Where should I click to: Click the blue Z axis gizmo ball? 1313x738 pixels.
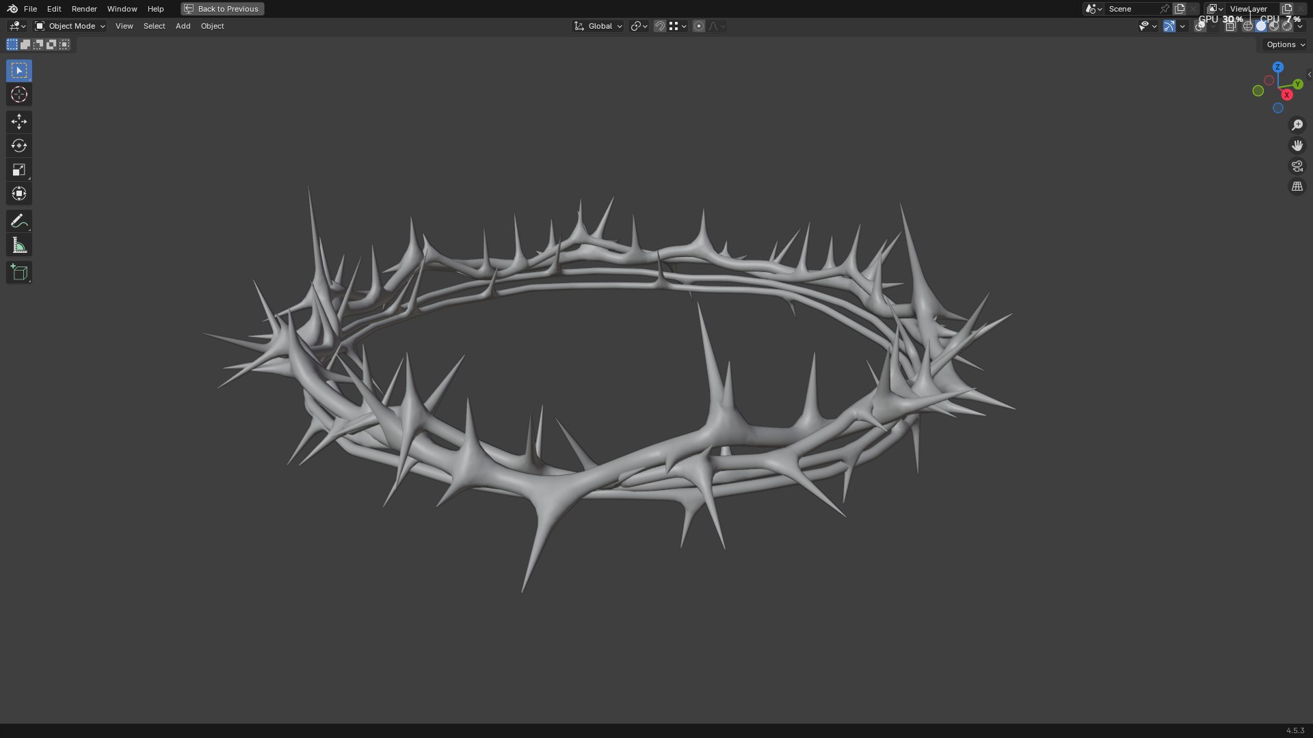pos(1277,67)
